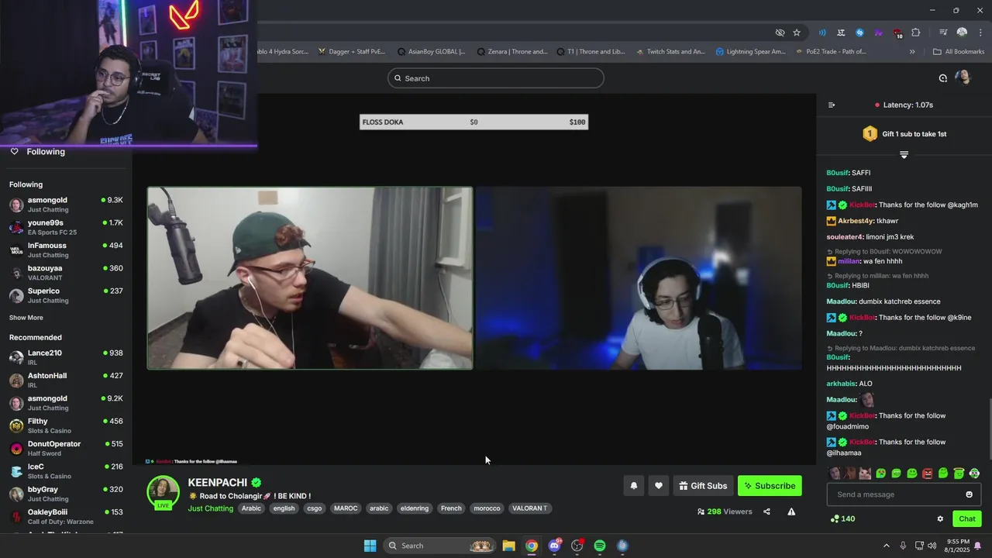This screenshot has height=558, width=992.
Task: Select the MAROC stream tag
Action: coord(346,508)
